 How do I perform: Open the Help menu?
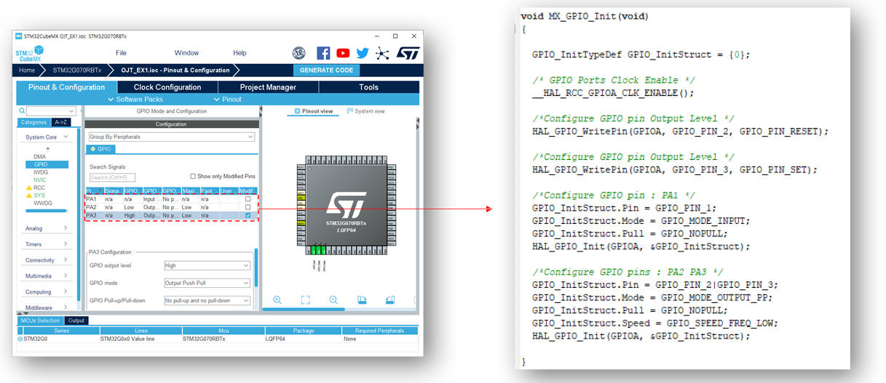(240, 53)
